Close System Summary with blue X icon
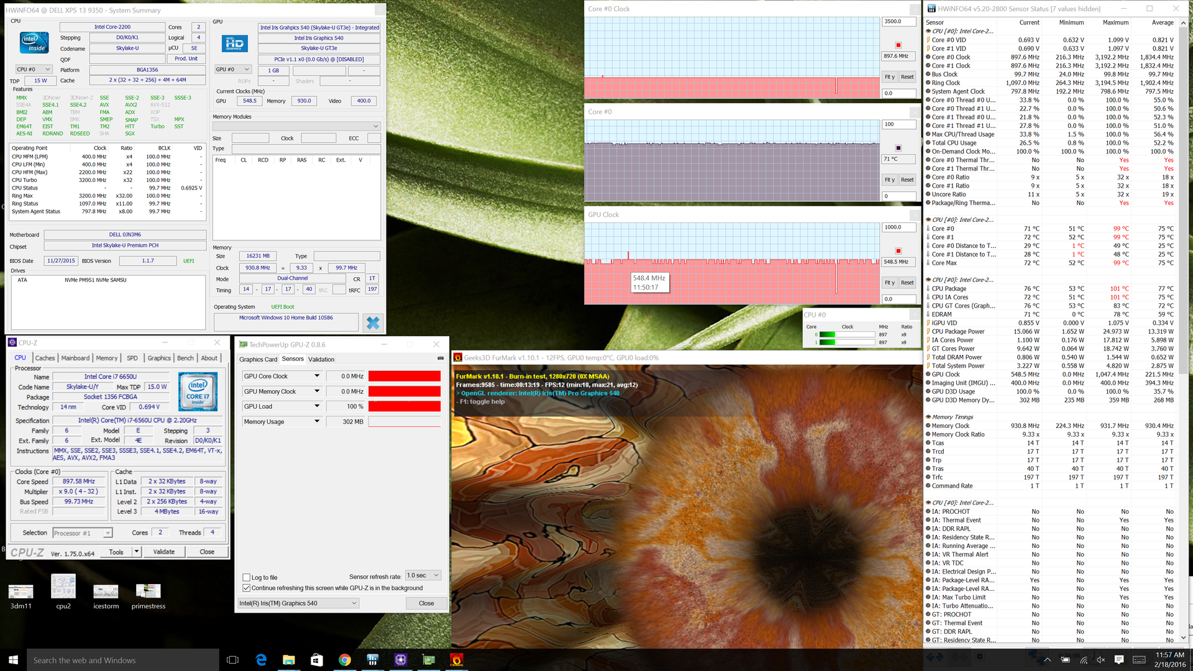Viewport: 1193px width, 671px height. [x=373, y=322]
